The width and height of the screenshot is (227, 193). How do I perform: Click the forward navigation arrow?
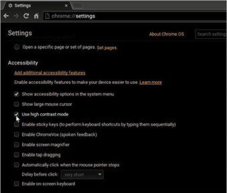point(16,16)
